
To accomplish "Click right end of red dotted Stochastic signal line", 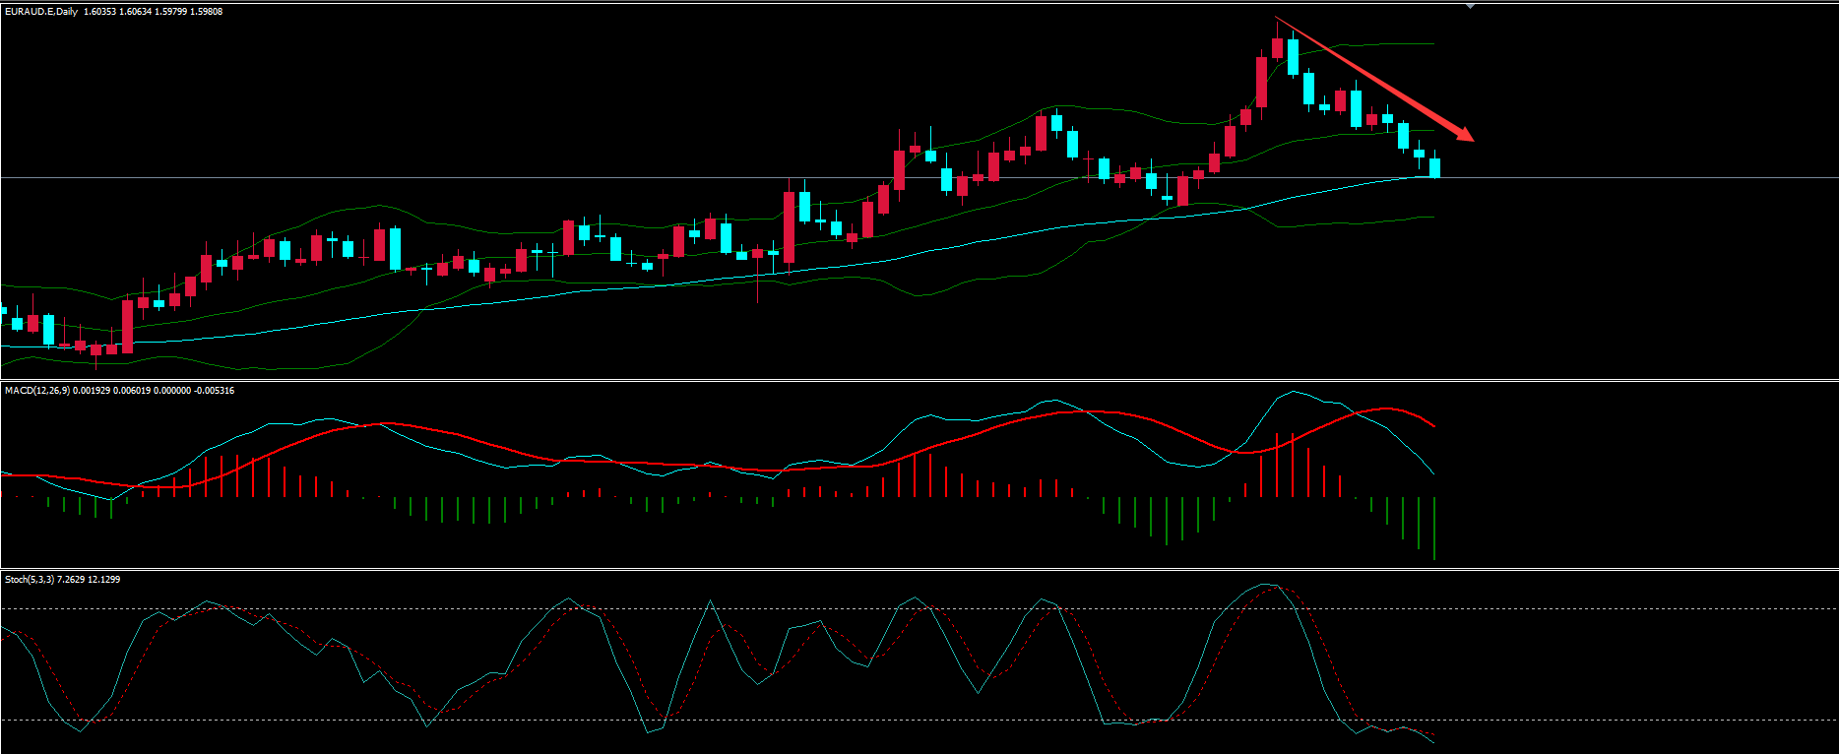I will point(1433,735).
